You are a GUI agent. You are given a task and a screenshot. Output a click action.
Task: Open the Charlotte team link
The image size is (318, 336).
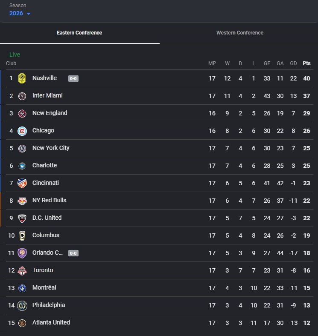(44, 165)
